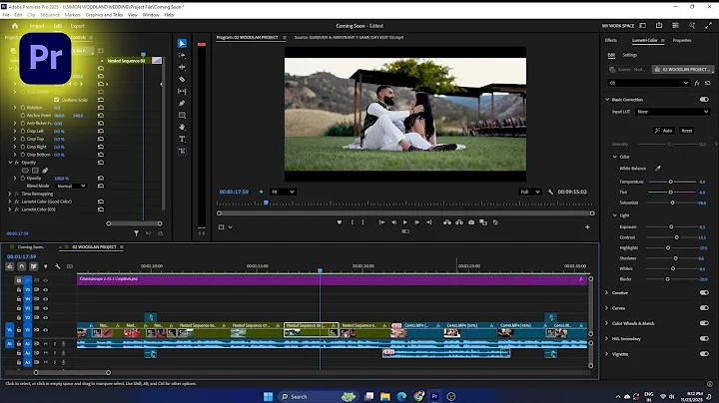Adjust the Temperature slider
The height and width of the screenshot is (403, 719).
coord(672,182)
